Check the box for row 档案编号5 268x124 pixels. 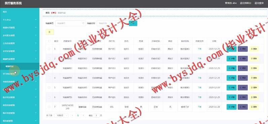click(49, 87)
